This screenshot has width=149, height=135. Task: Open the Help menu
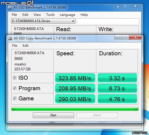pos(84,15)
